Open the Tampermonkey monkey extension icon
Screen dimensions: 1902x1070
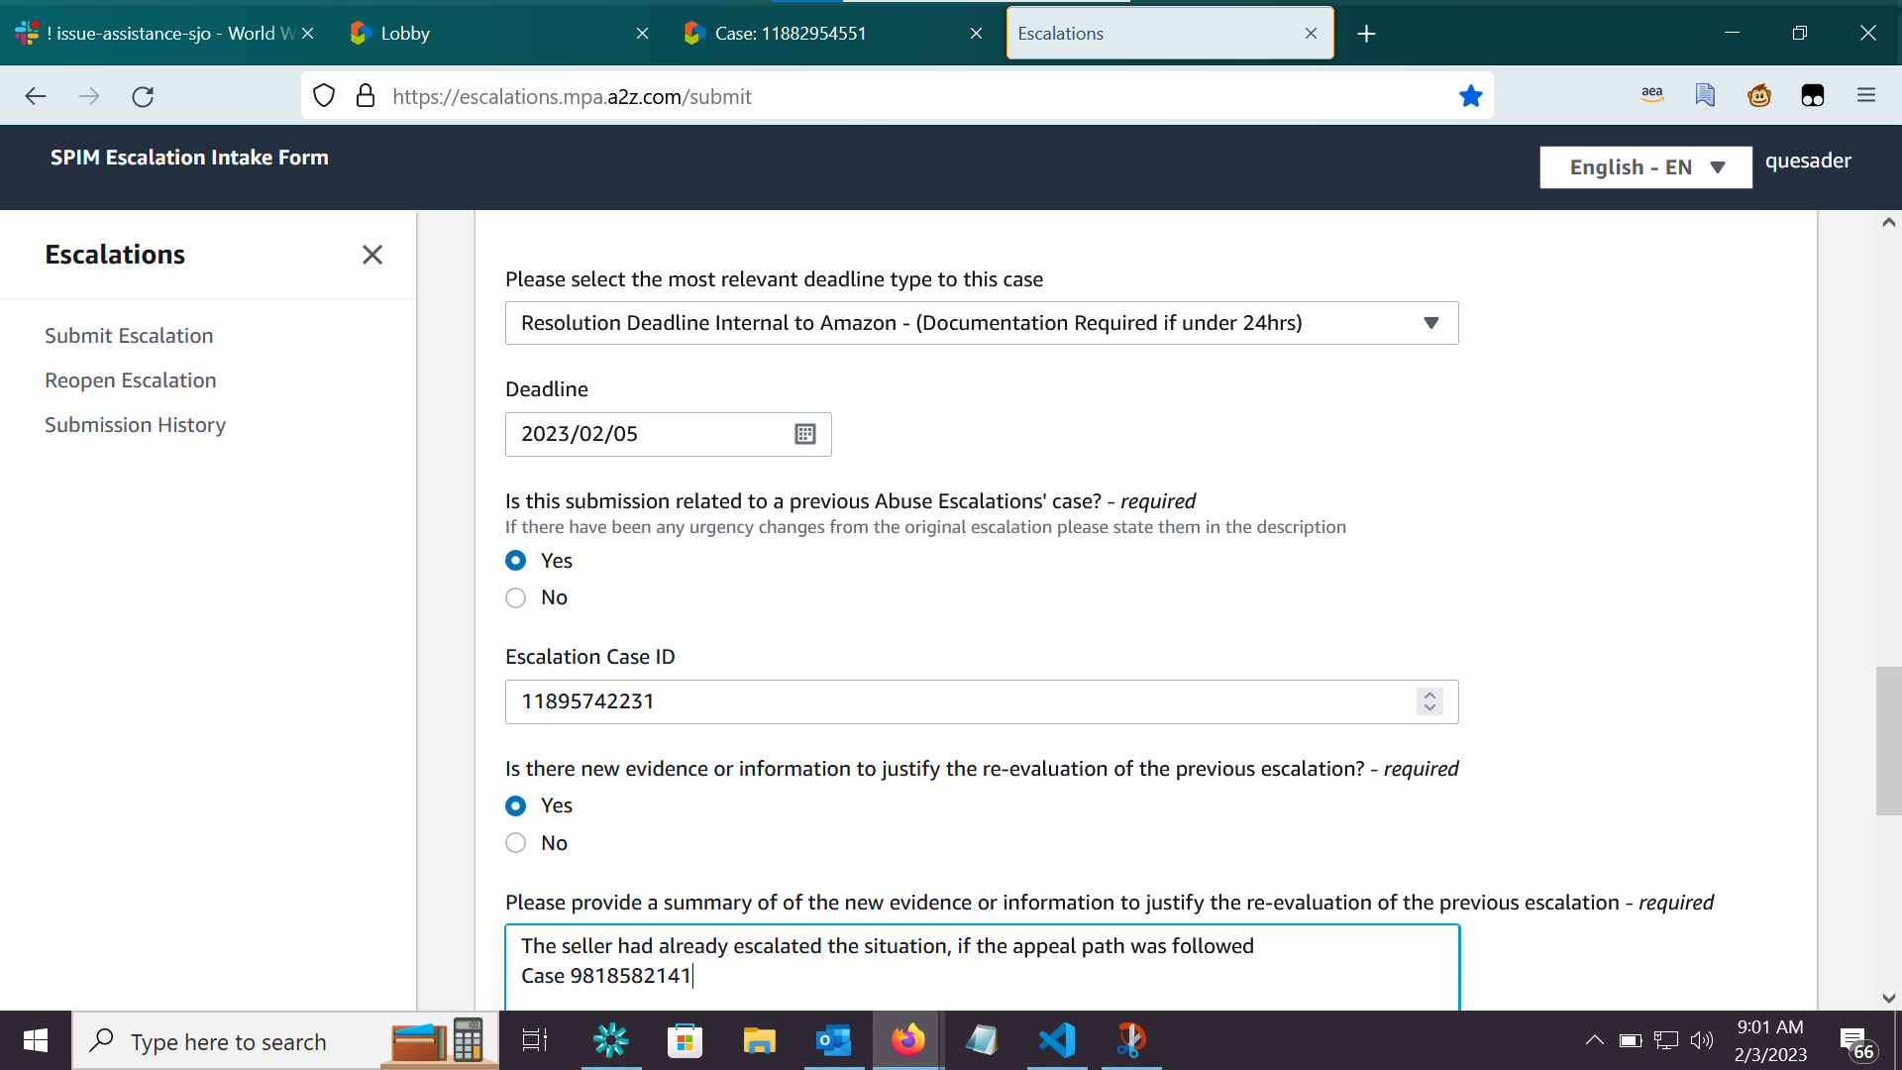pos(1758,96)
